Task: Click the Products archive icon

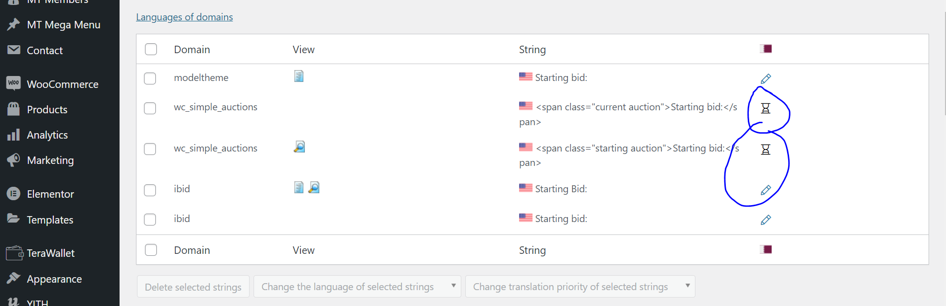Action: click(x=13, y=108)
